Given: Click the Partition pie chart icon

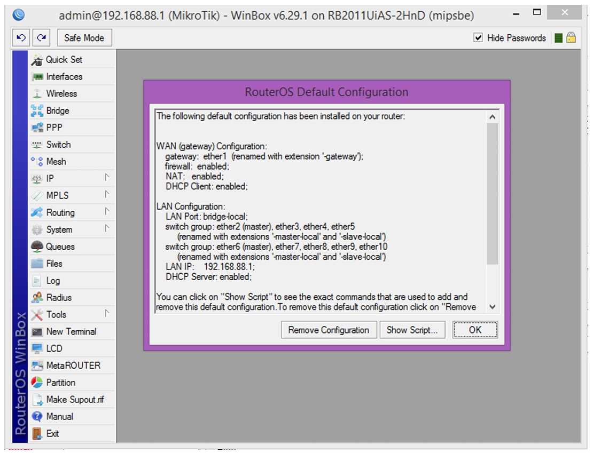Looking at the screenshot, I should pyautogui.click(x=37, y=383).
